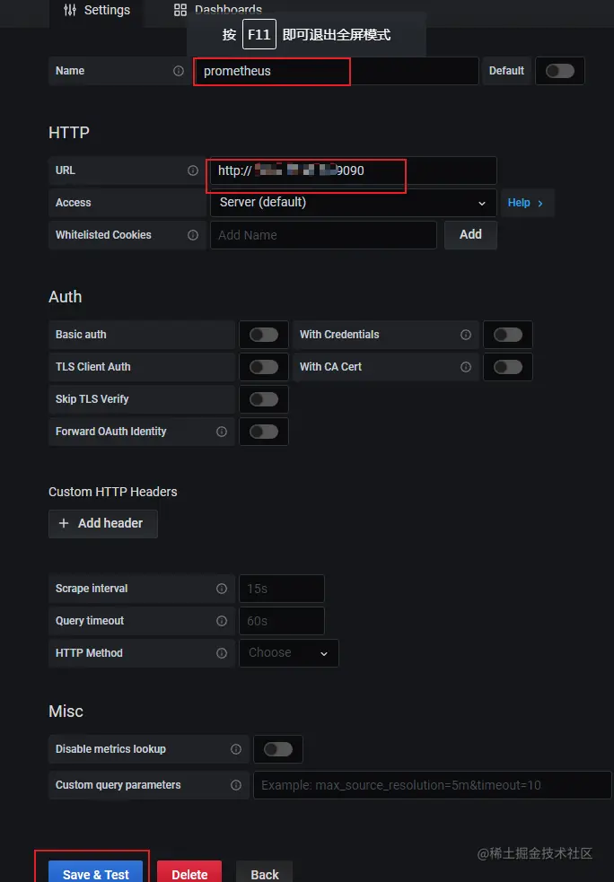
Task: Click the With Credentials info icon
Action: pos(465,335)
